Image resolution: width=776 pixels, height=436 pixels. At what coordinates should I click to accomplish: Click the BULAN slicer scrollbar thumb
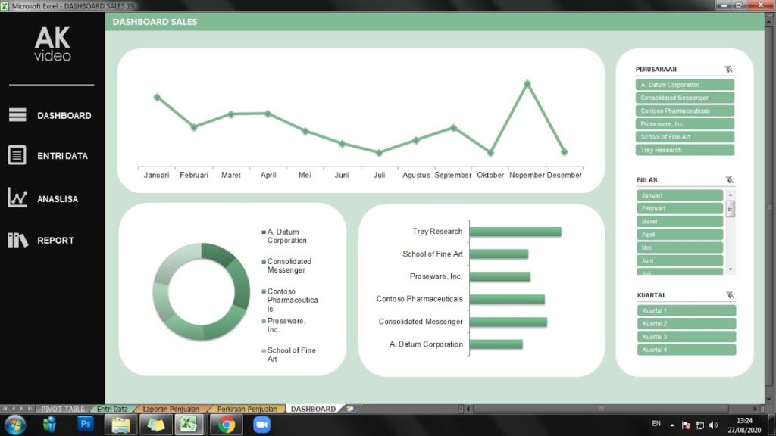click(731, 209)
